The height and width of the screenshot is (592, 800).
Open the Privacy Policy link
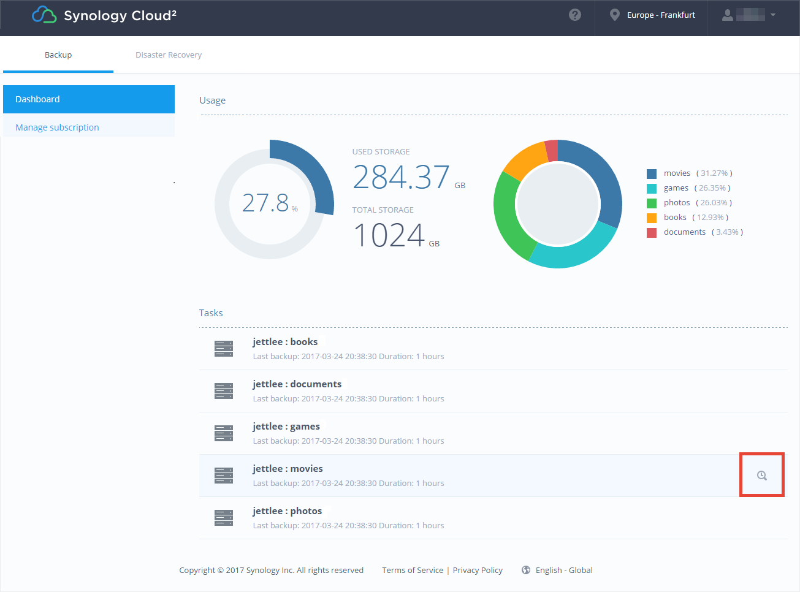(x=478, y=570)
